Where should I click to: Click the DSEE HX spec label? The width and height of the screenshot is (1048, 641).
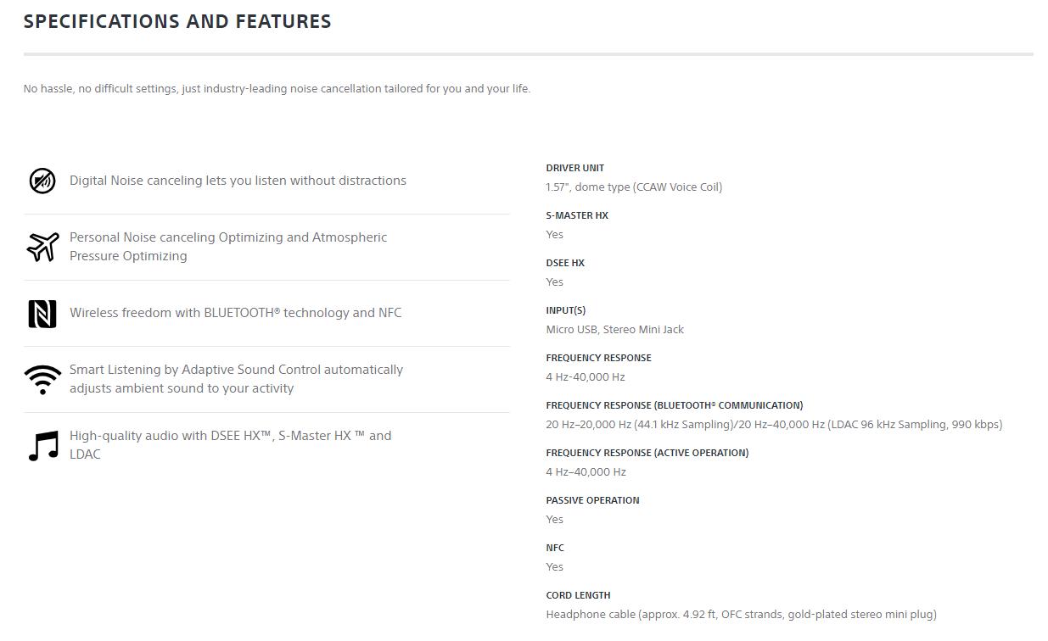(x=565, y=263)
